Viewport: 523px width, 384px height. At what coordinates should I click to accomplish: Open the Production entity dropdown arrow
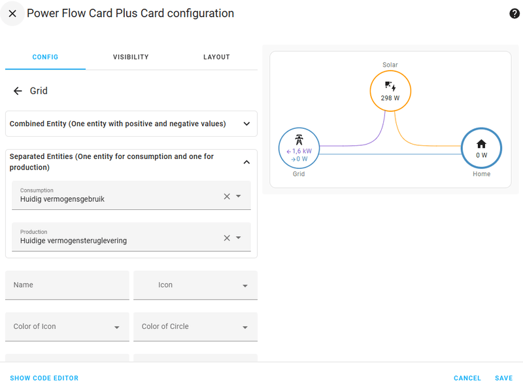pyautogui.click(x=239, y=238)
